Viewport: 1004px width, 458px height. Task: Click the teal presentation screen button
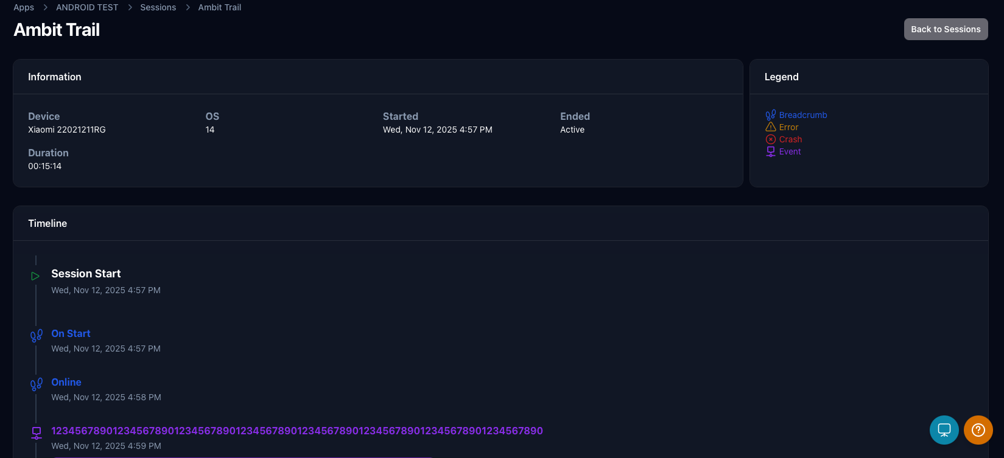pos(944,430)
